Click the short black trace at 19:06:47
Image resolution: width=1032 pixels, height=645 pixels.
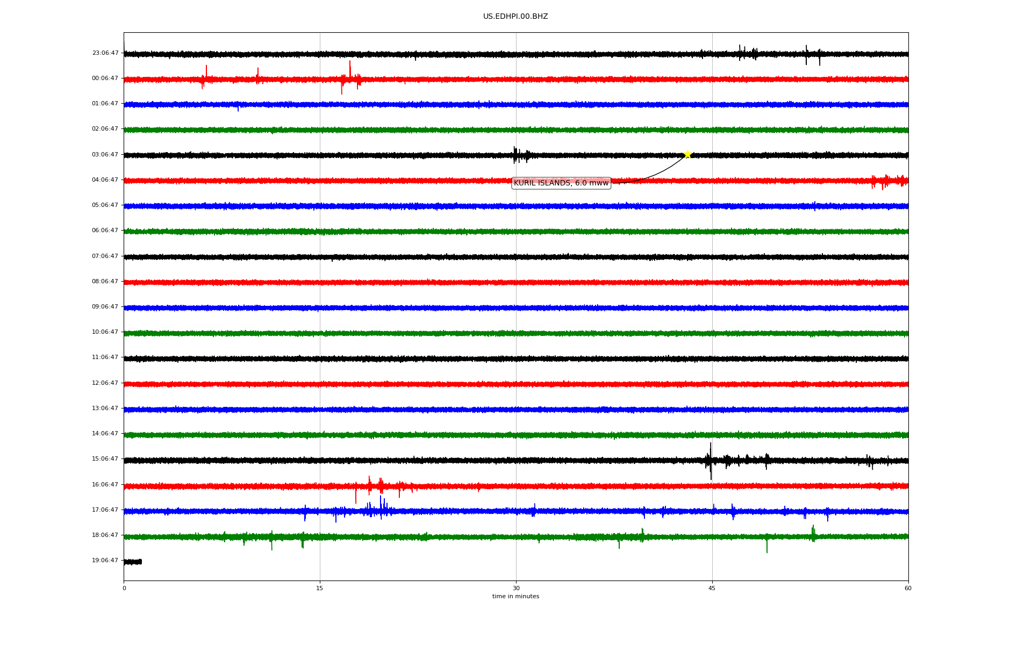click(133, 562)
